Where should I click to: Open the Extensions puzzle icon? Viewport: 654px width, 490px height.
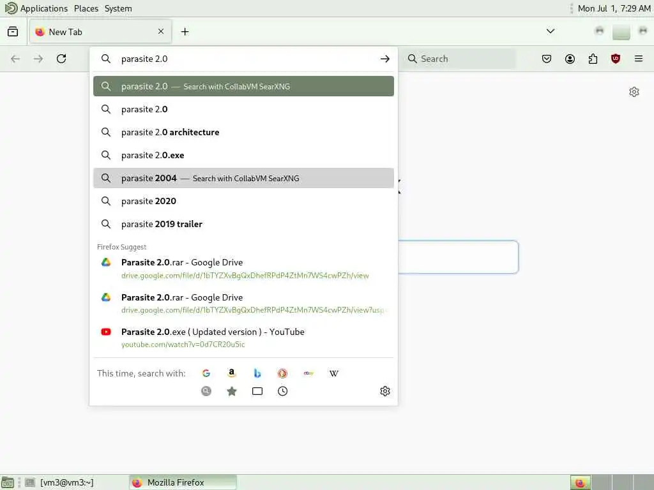593,59
